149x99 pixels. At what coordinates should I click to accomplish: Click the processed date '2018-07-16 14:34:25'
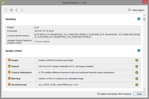point(44,31)
